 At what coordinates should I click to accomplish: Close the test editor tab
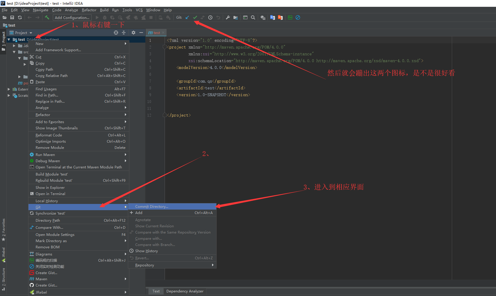click(x=163, y=33)
